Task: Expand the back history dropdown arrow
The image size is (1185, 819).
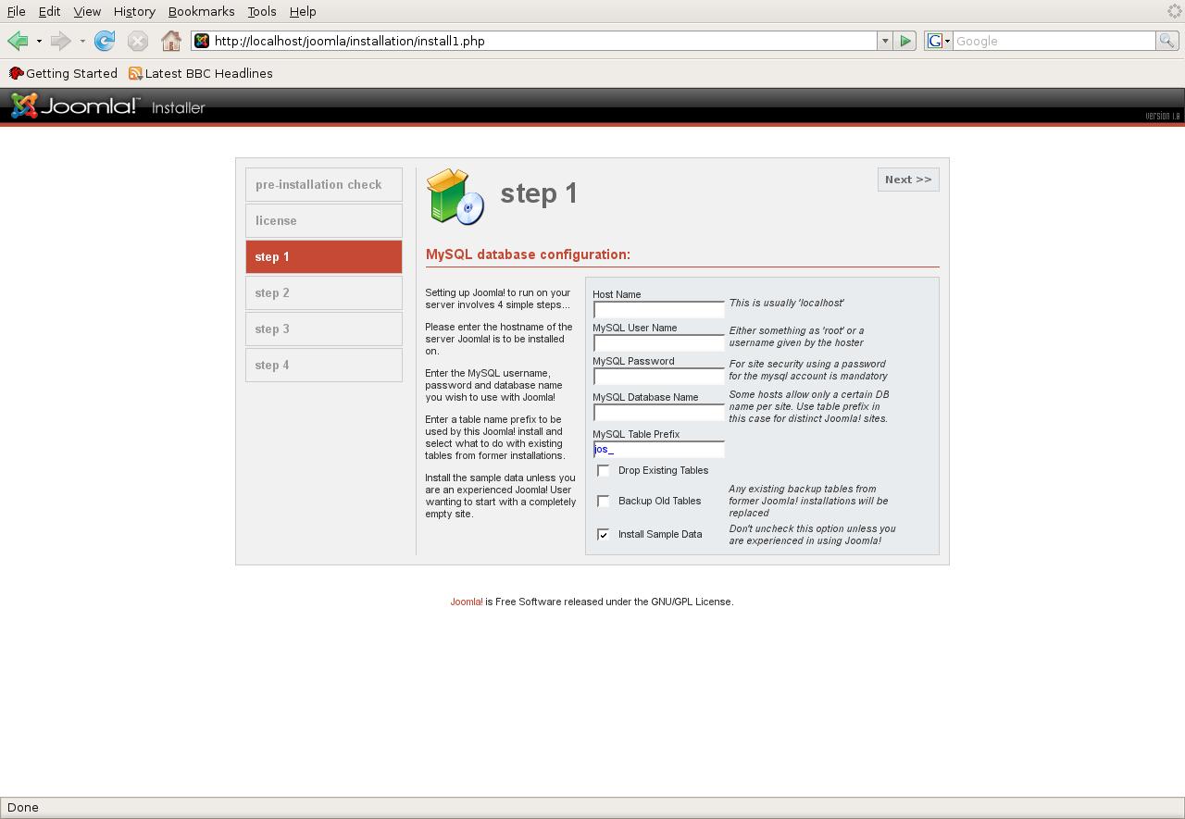Action: click(39, 41)
